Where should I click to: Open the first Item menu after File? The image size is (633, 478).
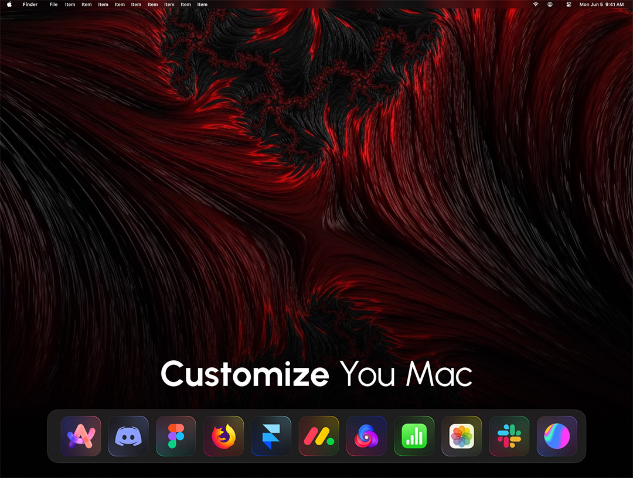tap(70, 5)
